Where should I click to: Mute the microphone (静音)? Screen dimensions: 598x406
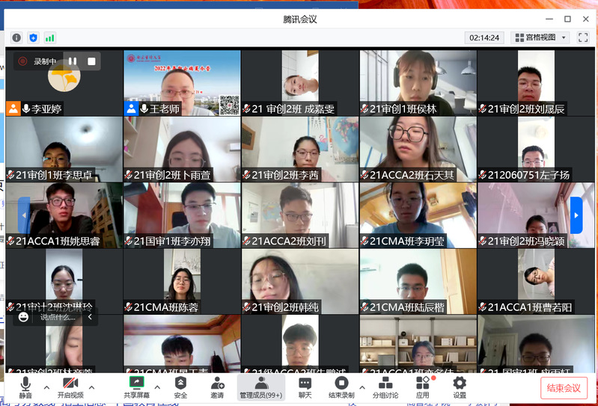click(x=25, y=387)
